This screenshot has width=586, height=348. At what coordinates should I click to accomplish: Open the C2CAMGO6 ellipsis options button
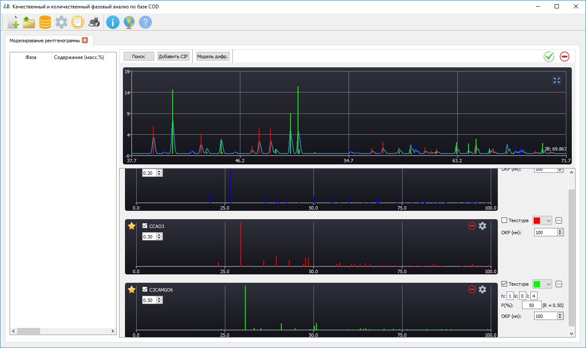tap(559, 284)
